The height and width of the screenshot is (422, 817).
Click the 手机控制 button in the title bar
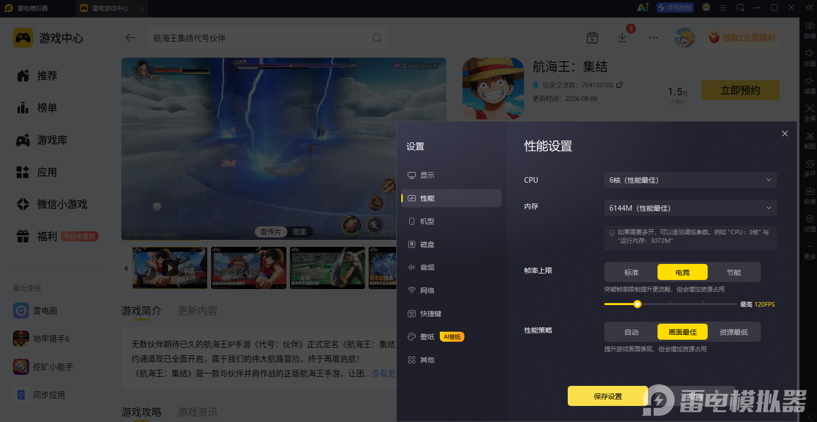tap(675, 8)
